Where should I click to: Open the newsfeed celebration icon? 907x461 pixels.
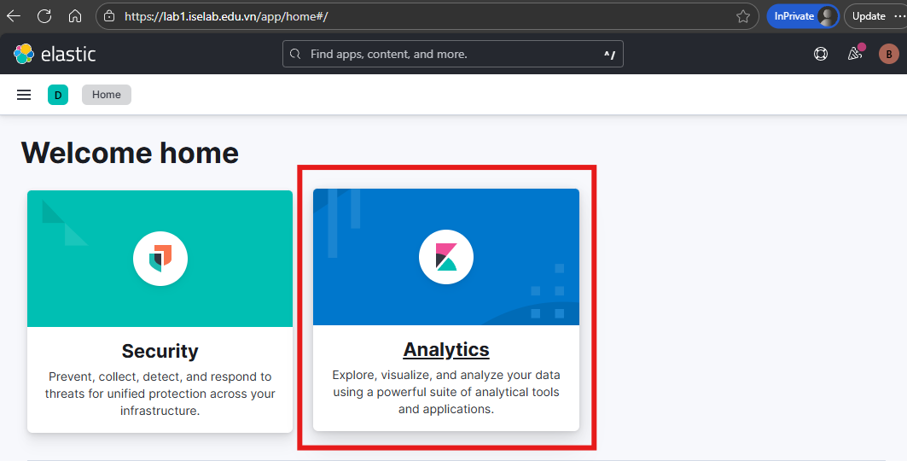click(855, 55)
